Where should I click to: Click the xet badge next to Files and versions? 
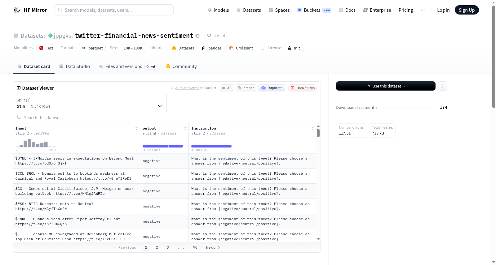tap(151, 66)
